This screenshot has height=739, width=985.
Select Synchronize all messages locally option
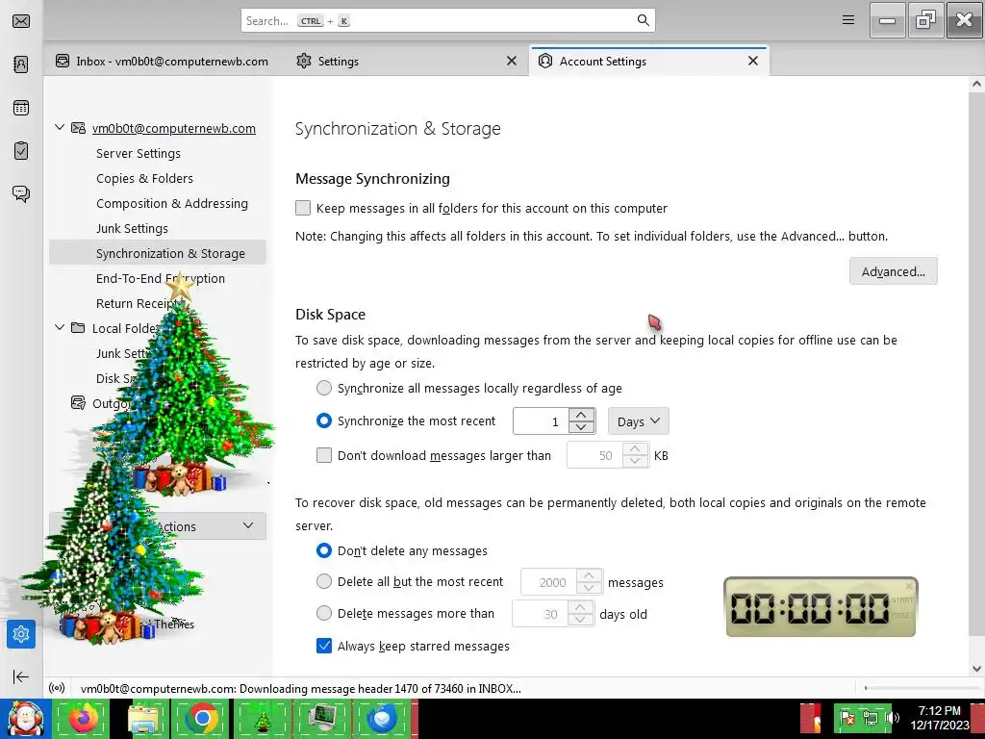click(x=324, y=388)
